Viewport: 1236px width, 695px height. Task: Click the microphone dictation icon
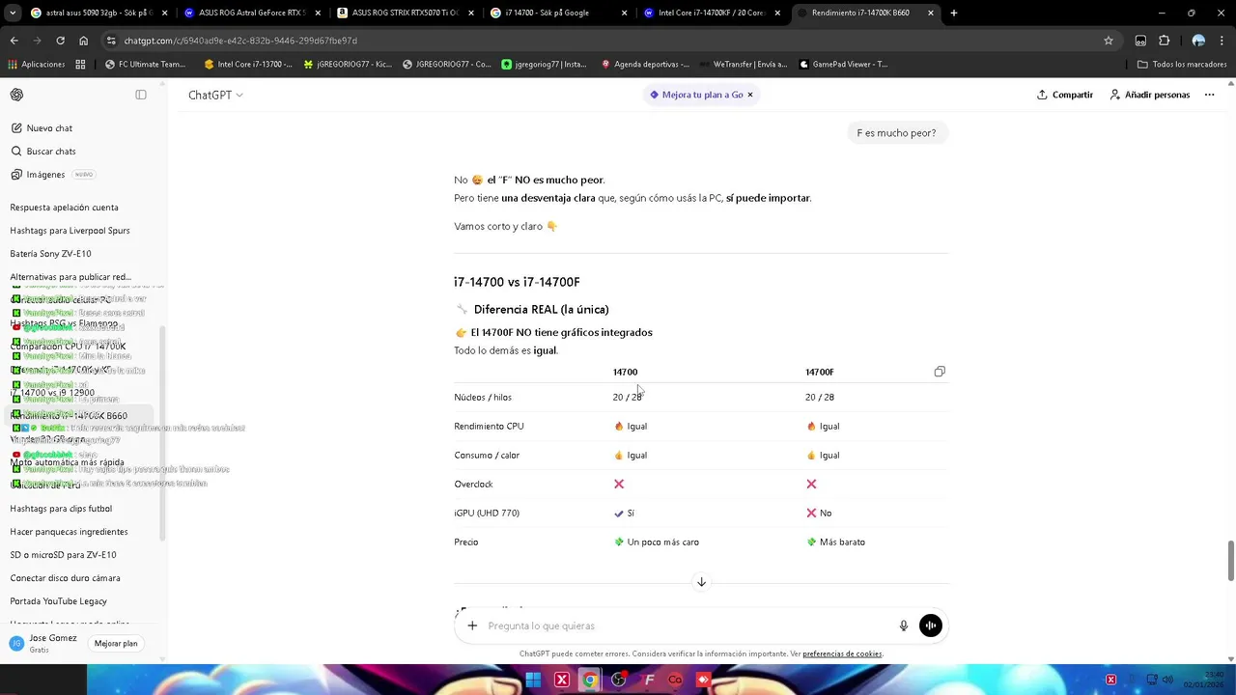pos(904,625)
